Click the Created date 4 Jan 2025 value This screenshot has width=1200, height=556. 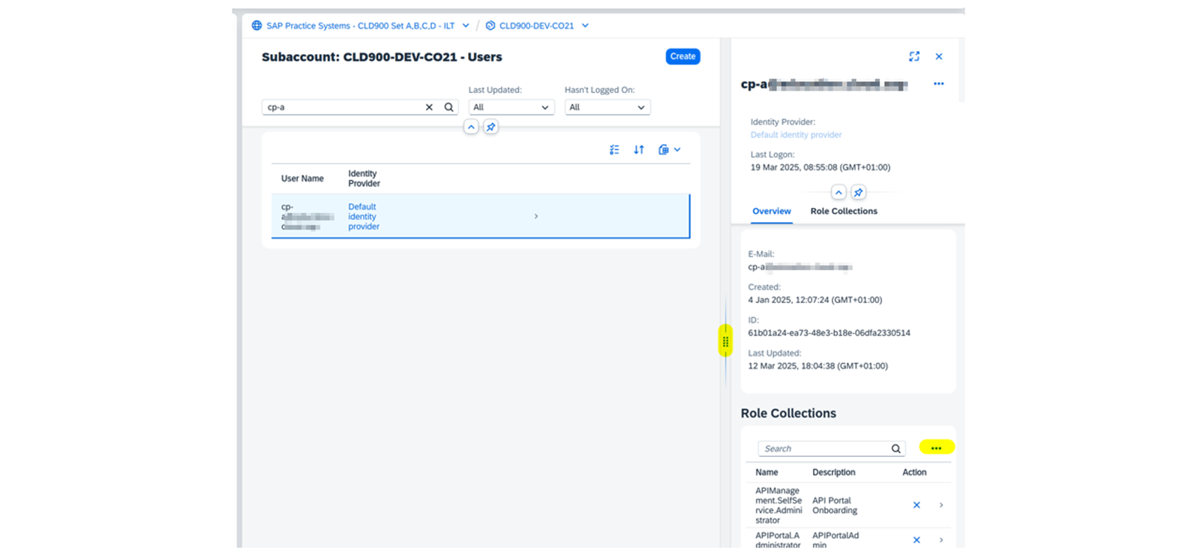coord(815,300)
